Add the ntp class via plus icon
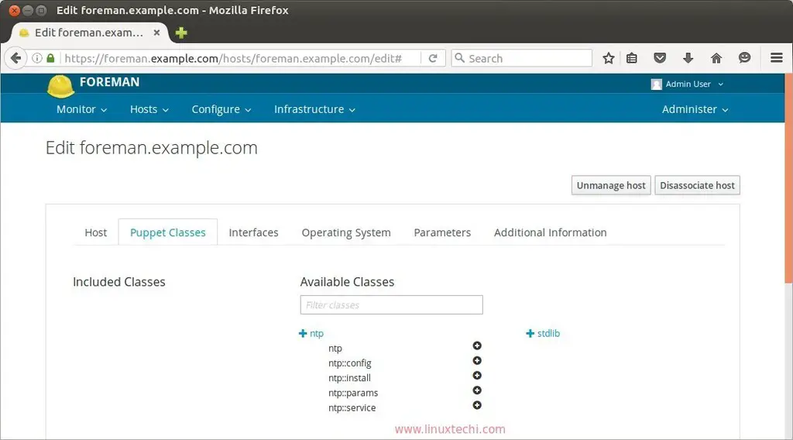The height and width of the screenshot is (440, 793). [x=477, y=346]
